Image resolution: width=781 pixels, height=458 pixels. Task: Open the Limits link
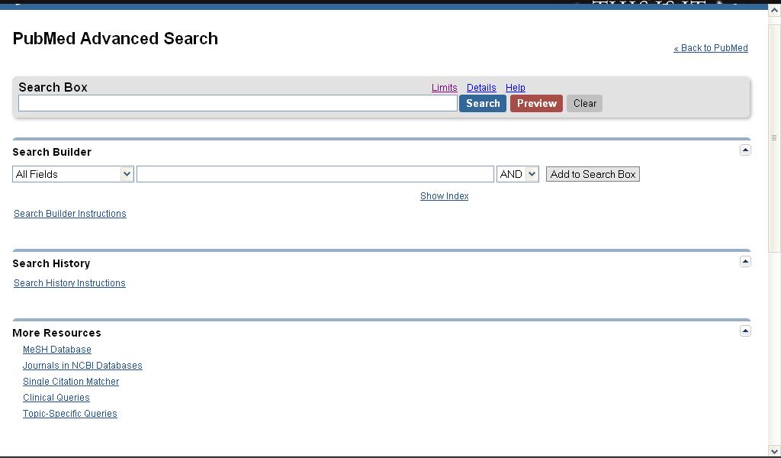pos(445,88)
